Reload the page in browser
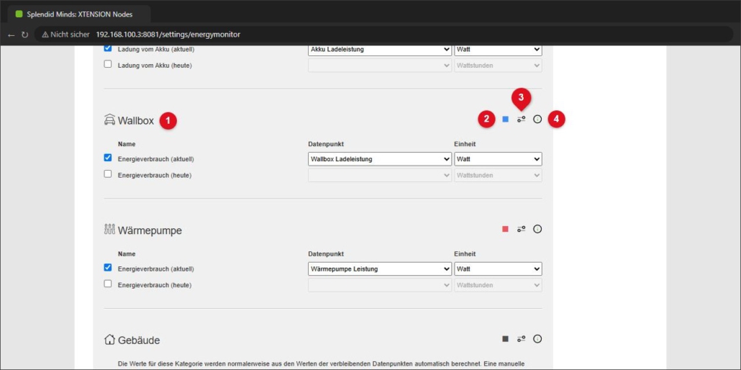 (x=24, y=35)
